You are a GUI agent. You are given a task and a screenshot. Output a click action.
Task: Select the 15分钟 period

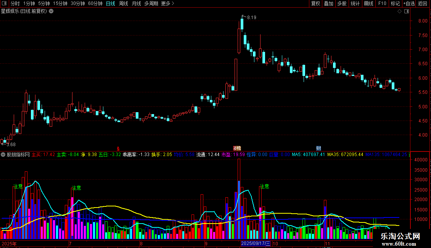coord(60,3)
